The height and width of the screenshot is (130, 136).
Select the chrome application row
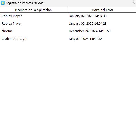[68, 31]
